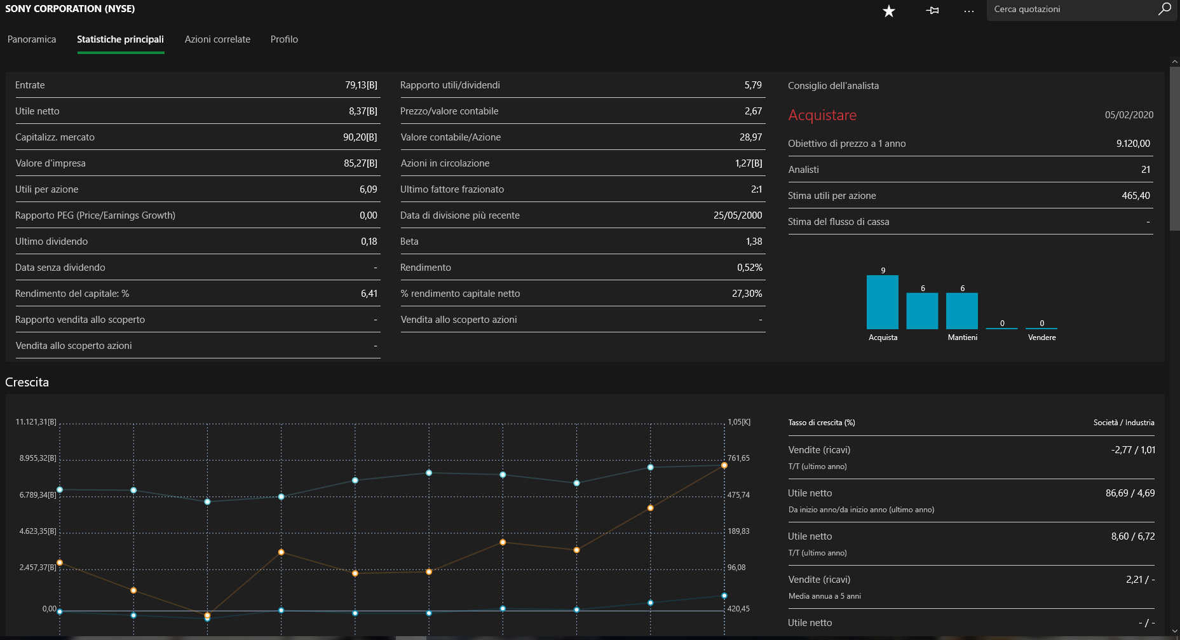Click the Entrate value 79,13[B]

point(361,85)
